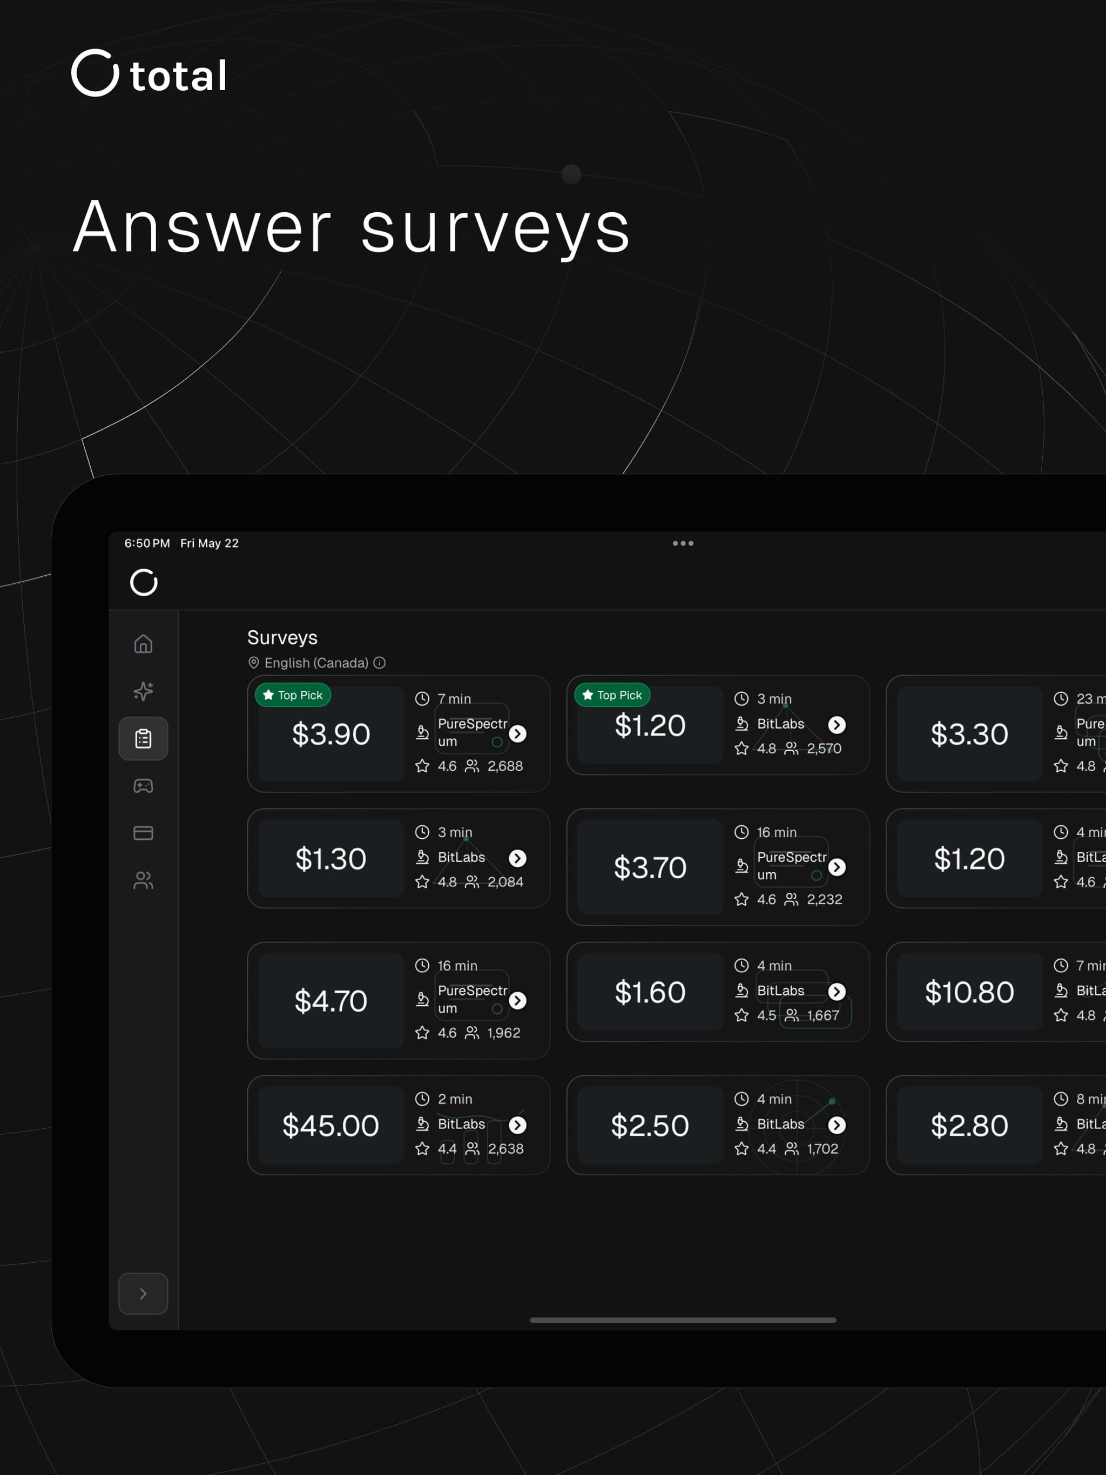Open the three-dot menu at top
Viewport: 1106px width, 1475px height.
683,543
